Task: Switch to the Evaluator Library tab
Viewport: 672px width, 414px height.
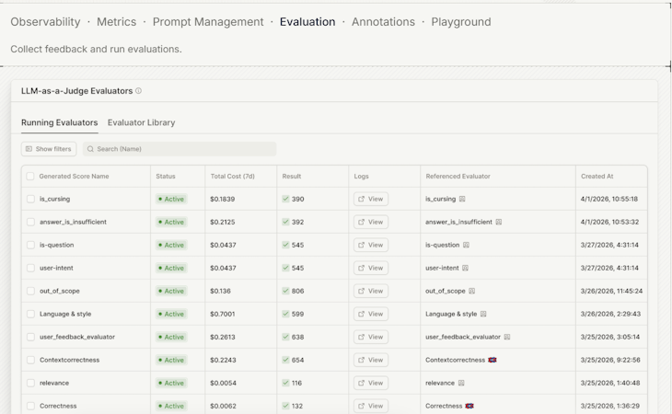Action: (141, 122)
